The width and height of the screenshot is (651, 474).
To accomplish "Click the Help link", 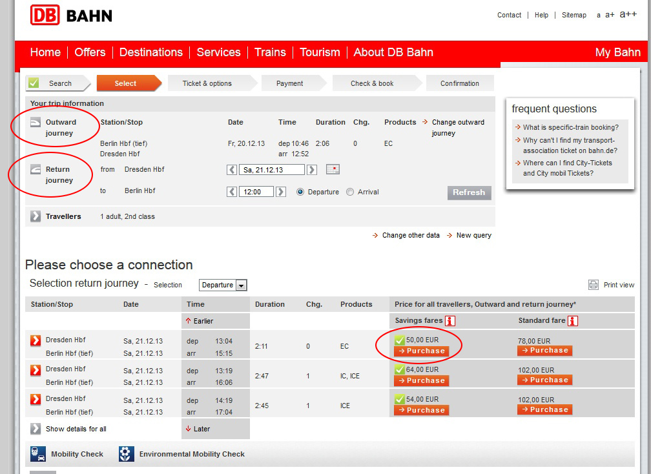I will coord(541,15).
